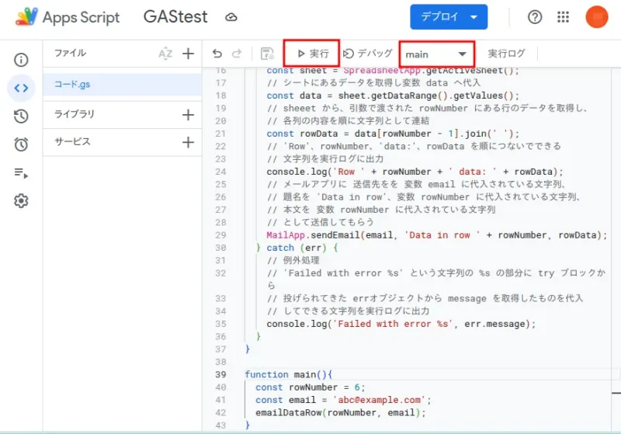Click console.log 'Row ' + rowNumber line
This screenshot has height=434, width=621.
click(415, 172)
